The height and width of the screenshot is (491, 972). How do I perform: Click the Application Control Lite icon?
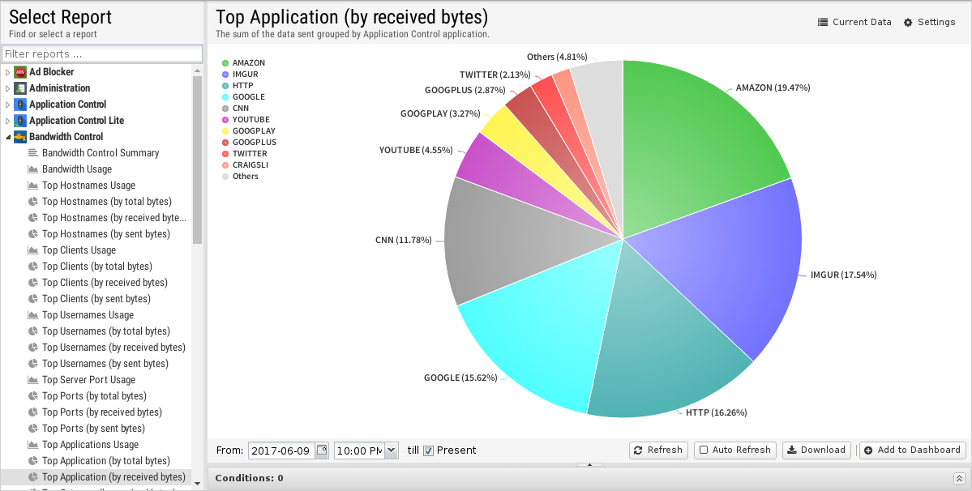tap(19, 120)
